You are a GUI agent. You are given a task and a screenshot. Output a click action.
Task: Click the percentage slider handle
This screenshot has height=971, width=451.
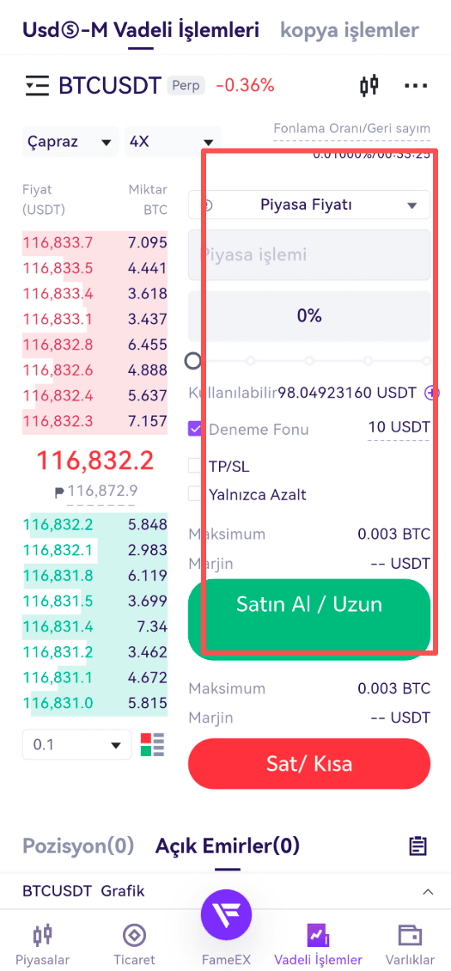194,360
